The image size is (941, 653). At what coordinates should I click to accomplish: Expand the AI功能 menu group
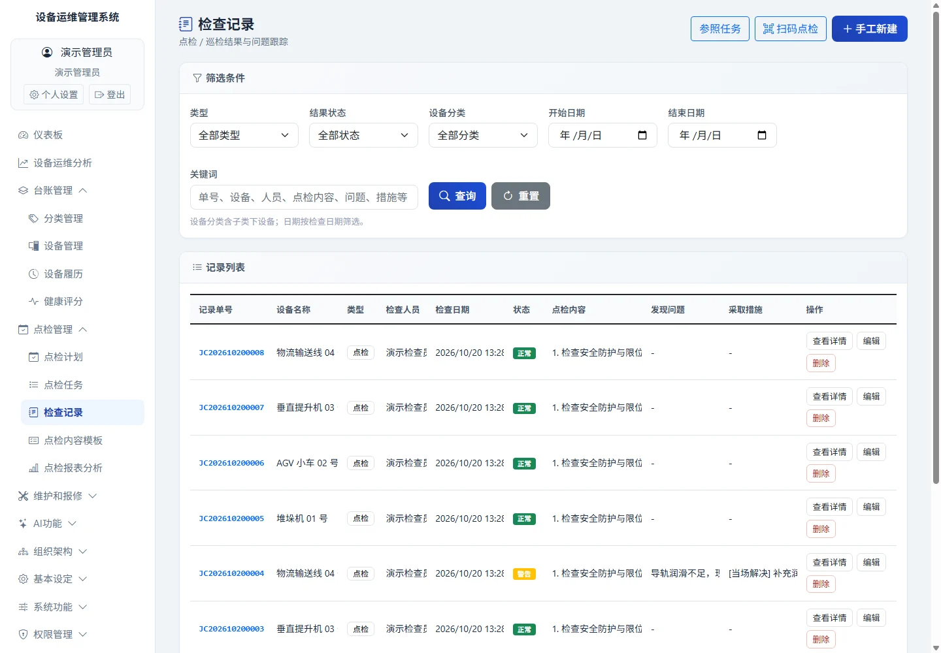(77, 524)
